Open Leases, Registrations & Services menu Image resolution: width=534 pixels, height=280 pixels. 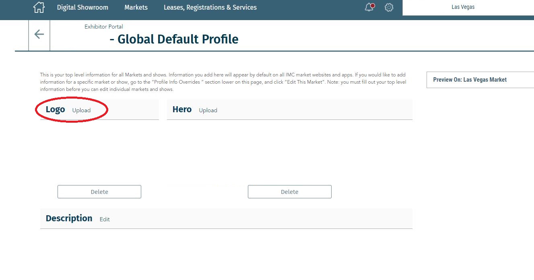pos(210,7)
